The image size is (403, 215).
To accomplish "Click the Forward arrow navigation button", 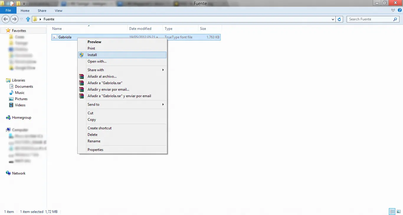I will pyautogui.click(x=14, y=19).
